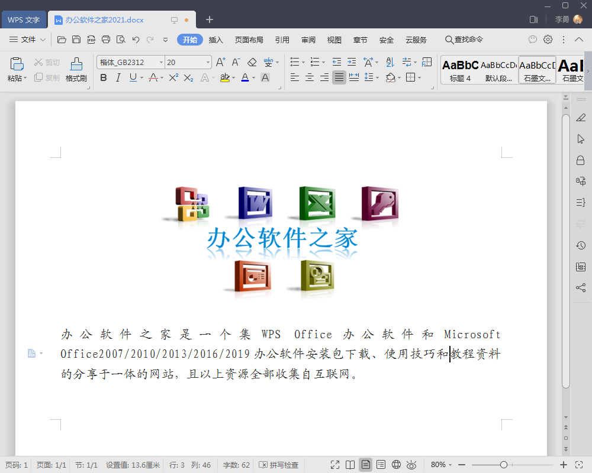The image size is (592, 473).
Task: Increase paragraph indent
Action: click(x=352, y=62)
